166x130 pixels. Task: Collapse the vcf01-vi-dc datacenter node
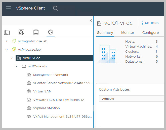click(x=12, y=58)
